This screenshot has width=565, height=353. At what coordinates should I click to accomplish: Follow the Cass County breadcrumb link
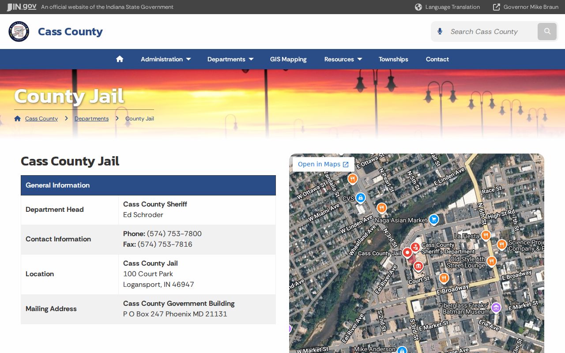41,119
